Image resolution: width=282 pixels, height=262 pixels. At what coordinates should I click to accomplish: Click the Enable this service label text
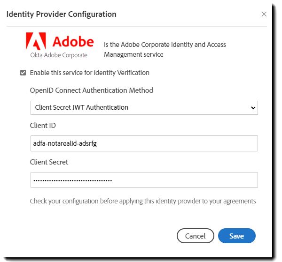pos(89,73)
